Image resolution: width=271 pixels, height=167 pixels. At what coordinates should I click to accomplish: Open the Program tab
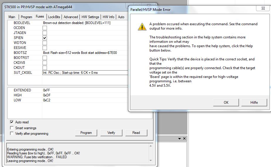[x=26, y=17]
